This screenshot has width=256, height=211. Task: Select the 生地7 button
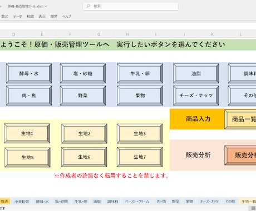coord(140,157)
